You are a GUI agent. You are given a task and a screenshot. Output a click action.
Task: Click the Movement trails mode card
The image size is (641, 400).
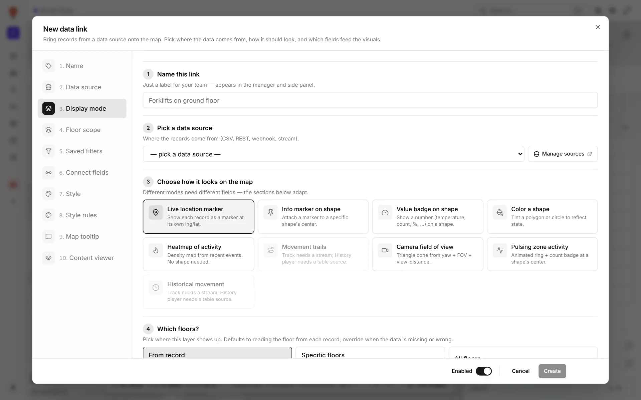313,254
